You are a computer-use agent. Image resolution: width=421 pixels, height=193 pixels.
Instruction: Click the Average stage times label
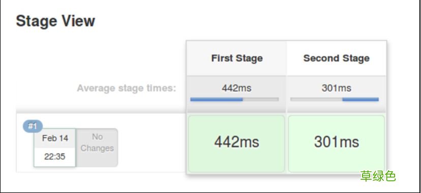point(127,88)
